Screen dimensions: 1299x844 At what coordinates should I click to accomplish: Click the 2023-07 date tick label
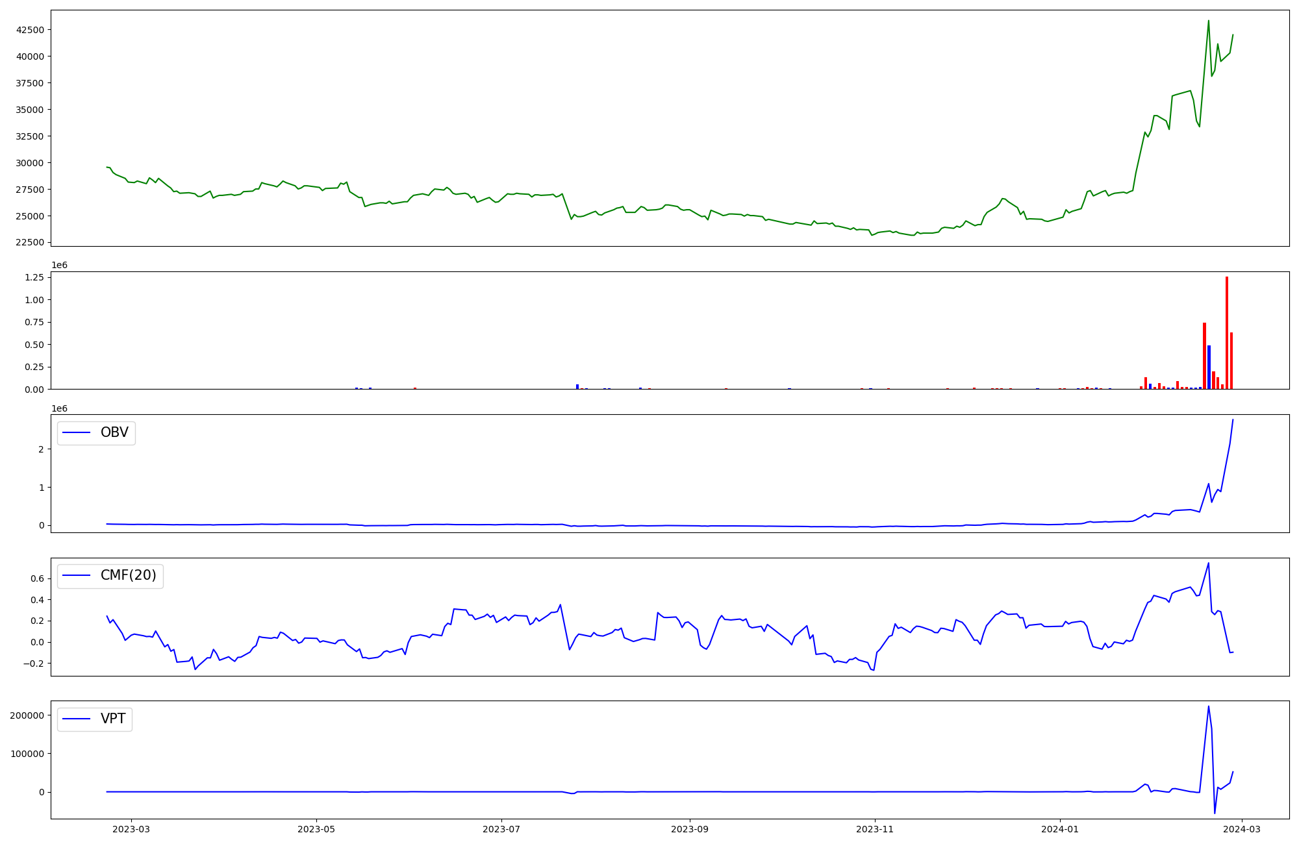[x=501, y=829]
